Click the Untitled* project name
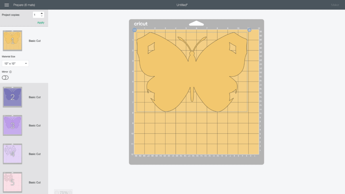The height and width of the screenshot is (194, 345). (182, 5)
